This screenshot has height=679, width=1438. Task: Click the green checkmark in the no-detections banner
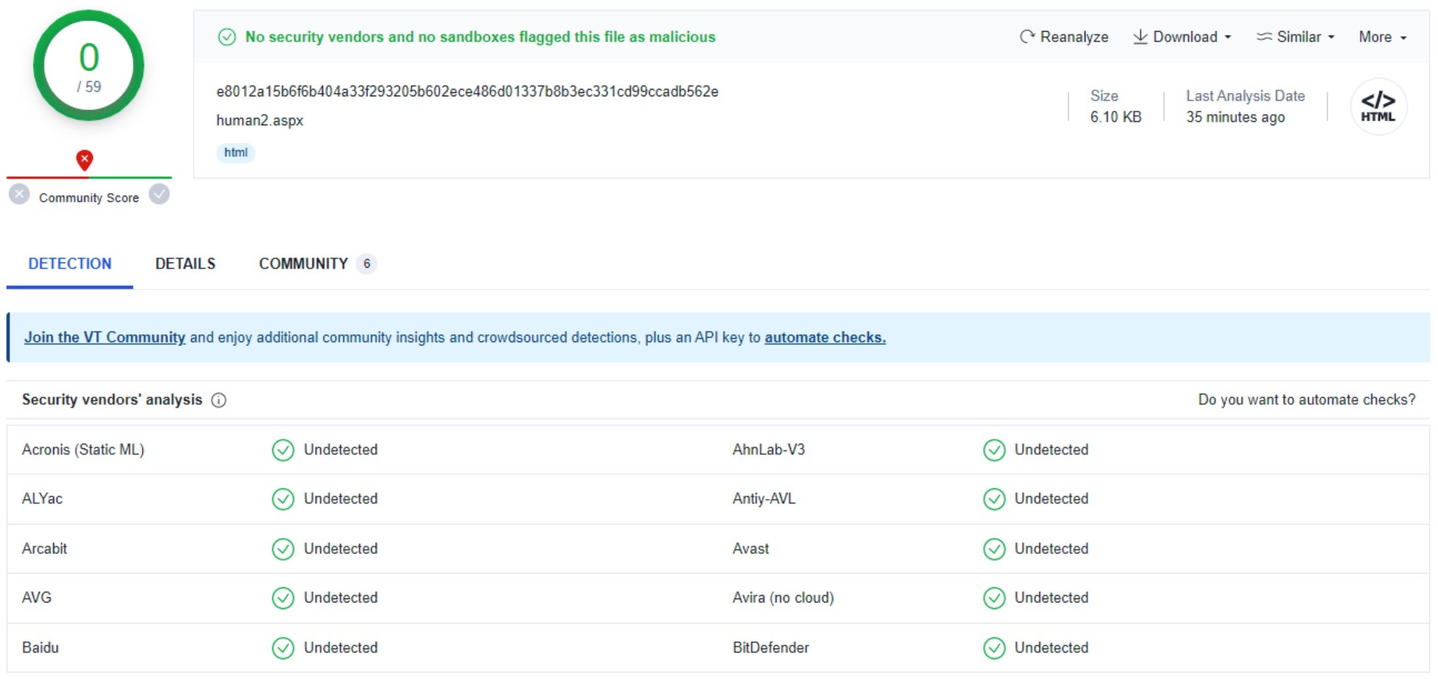coord(227,37)
